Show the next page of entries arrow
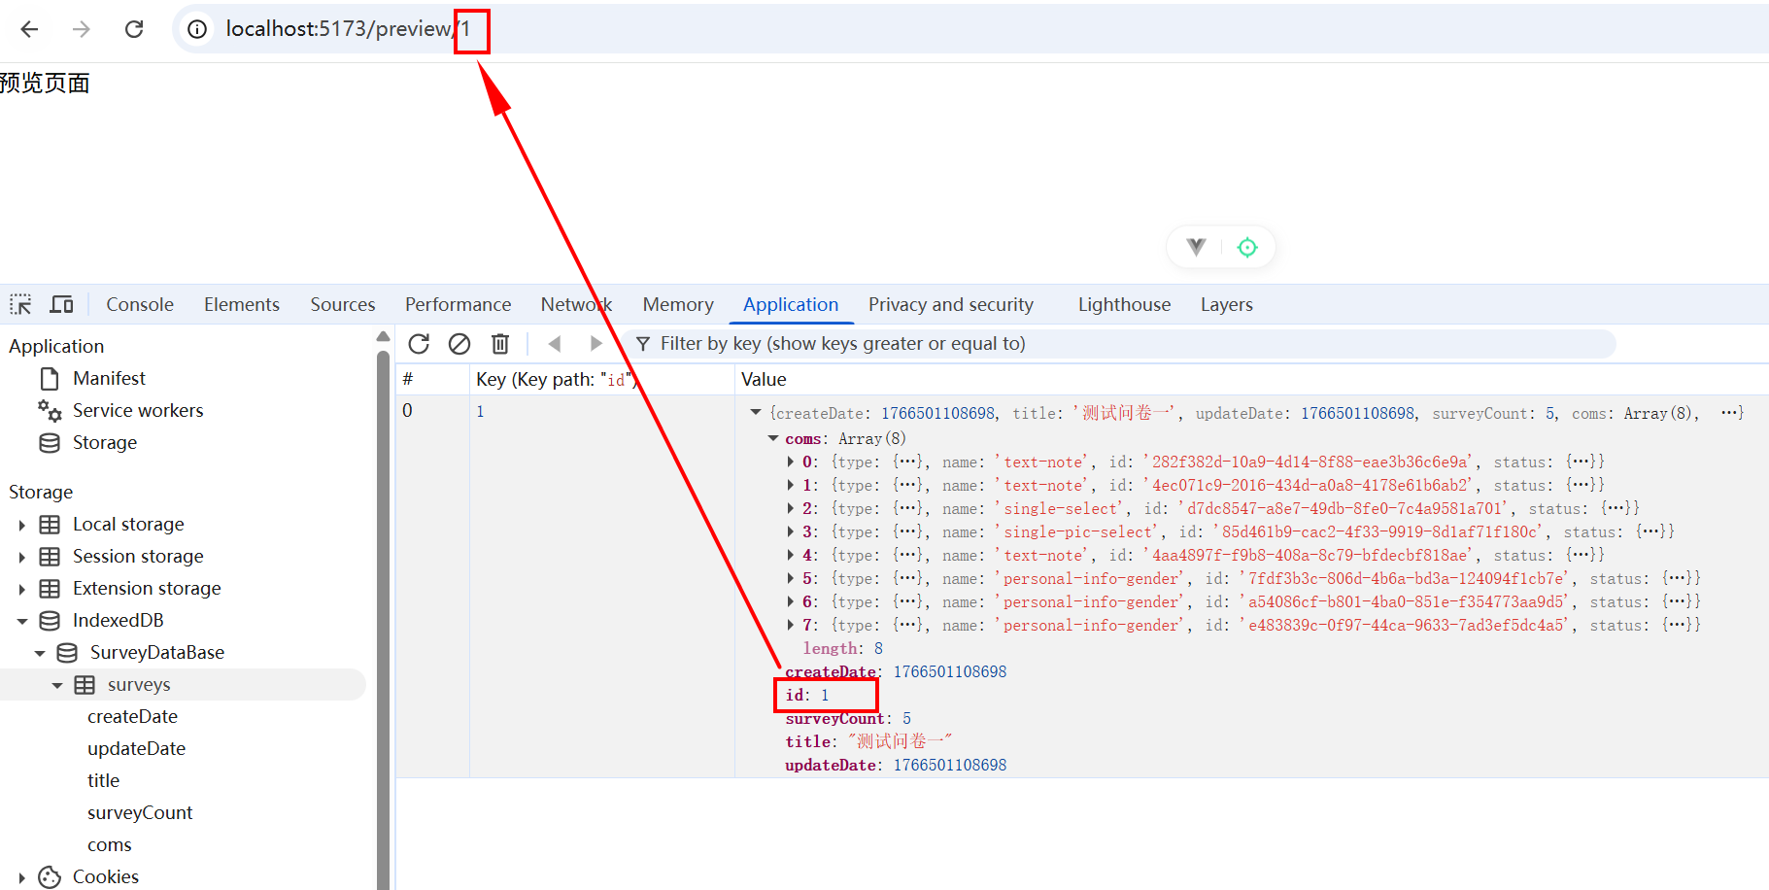This screenshot has height=890, width=1769. point(595,343)
